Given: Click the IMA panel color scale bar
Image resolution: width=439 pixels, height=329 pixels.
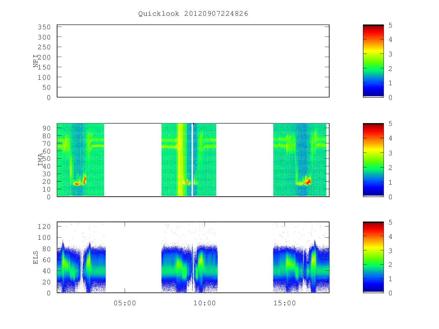Looking at the screenshot, I should pyautogui.click(x=373, y=160).
